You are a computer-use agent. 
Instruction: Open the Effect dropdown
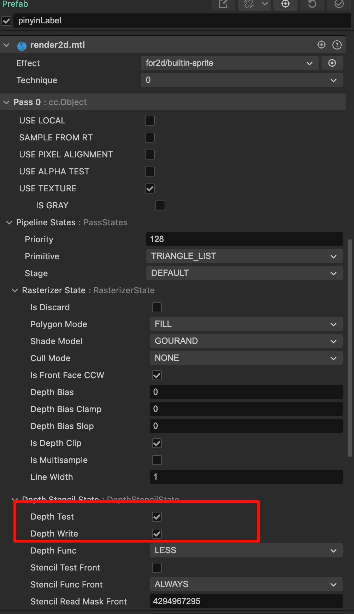(x=229, y=63)
